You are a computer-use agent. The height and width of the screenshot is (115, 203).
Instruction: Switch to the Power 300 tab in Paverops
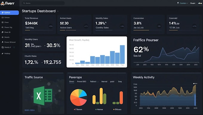(x=81, y=82)
